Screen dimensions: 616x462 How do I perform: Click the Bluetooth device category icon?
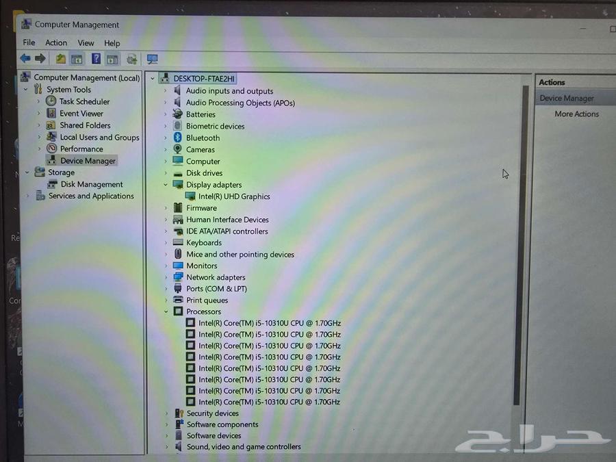click(x=178, y=138)
